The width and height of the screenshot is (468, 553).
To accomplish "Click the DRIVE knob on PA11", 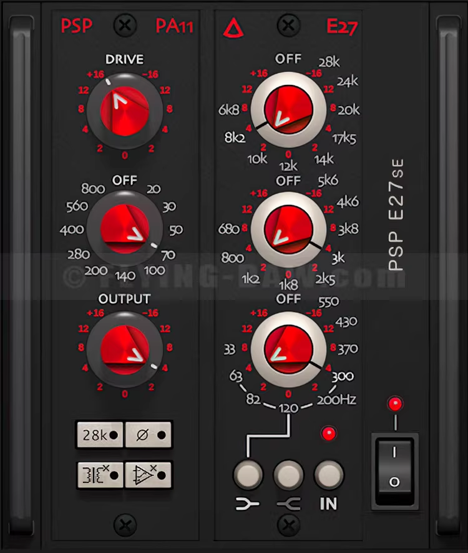I will [x=125, y=111].
